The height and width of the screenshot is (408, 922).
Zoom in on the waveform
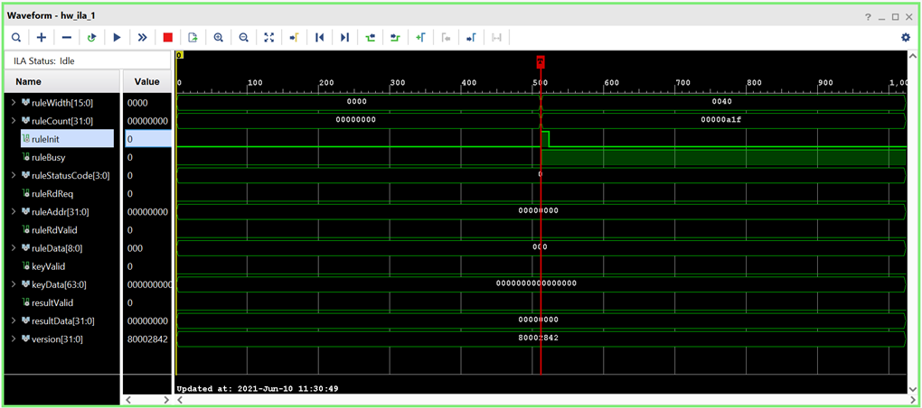click(218, 38)
